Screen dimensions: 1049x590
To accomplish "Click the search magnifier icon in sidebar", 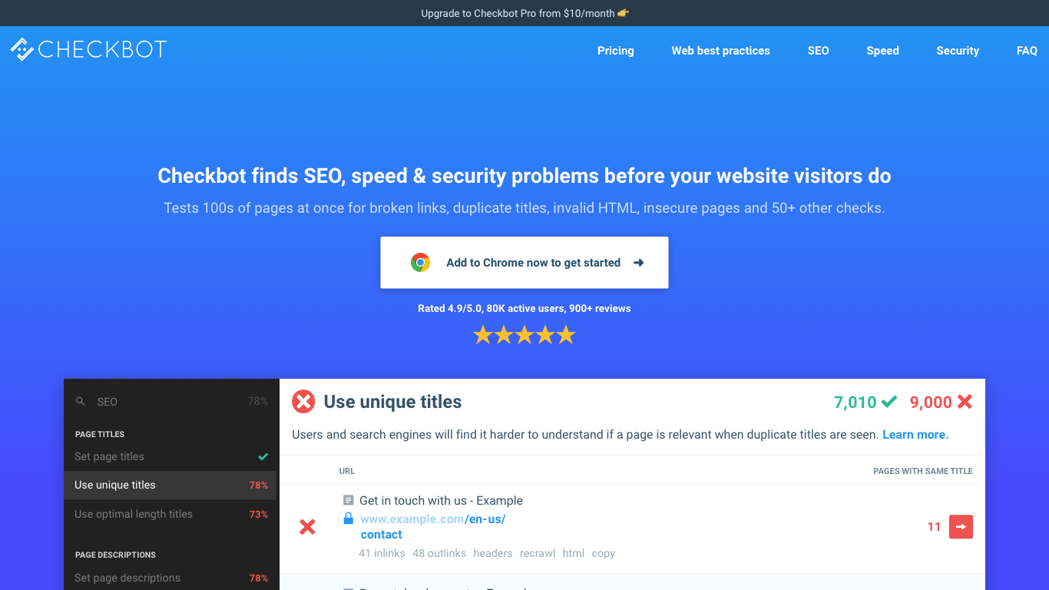I will click(81, 402).
